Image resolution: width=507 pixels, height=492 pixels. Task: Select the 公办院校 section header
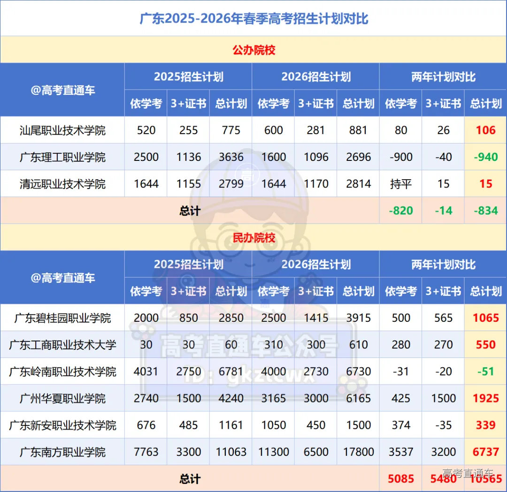(253, 50)
